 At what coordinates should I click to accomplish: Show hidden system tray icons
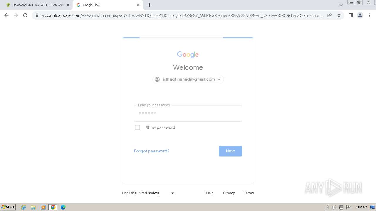tap(328, 207)
